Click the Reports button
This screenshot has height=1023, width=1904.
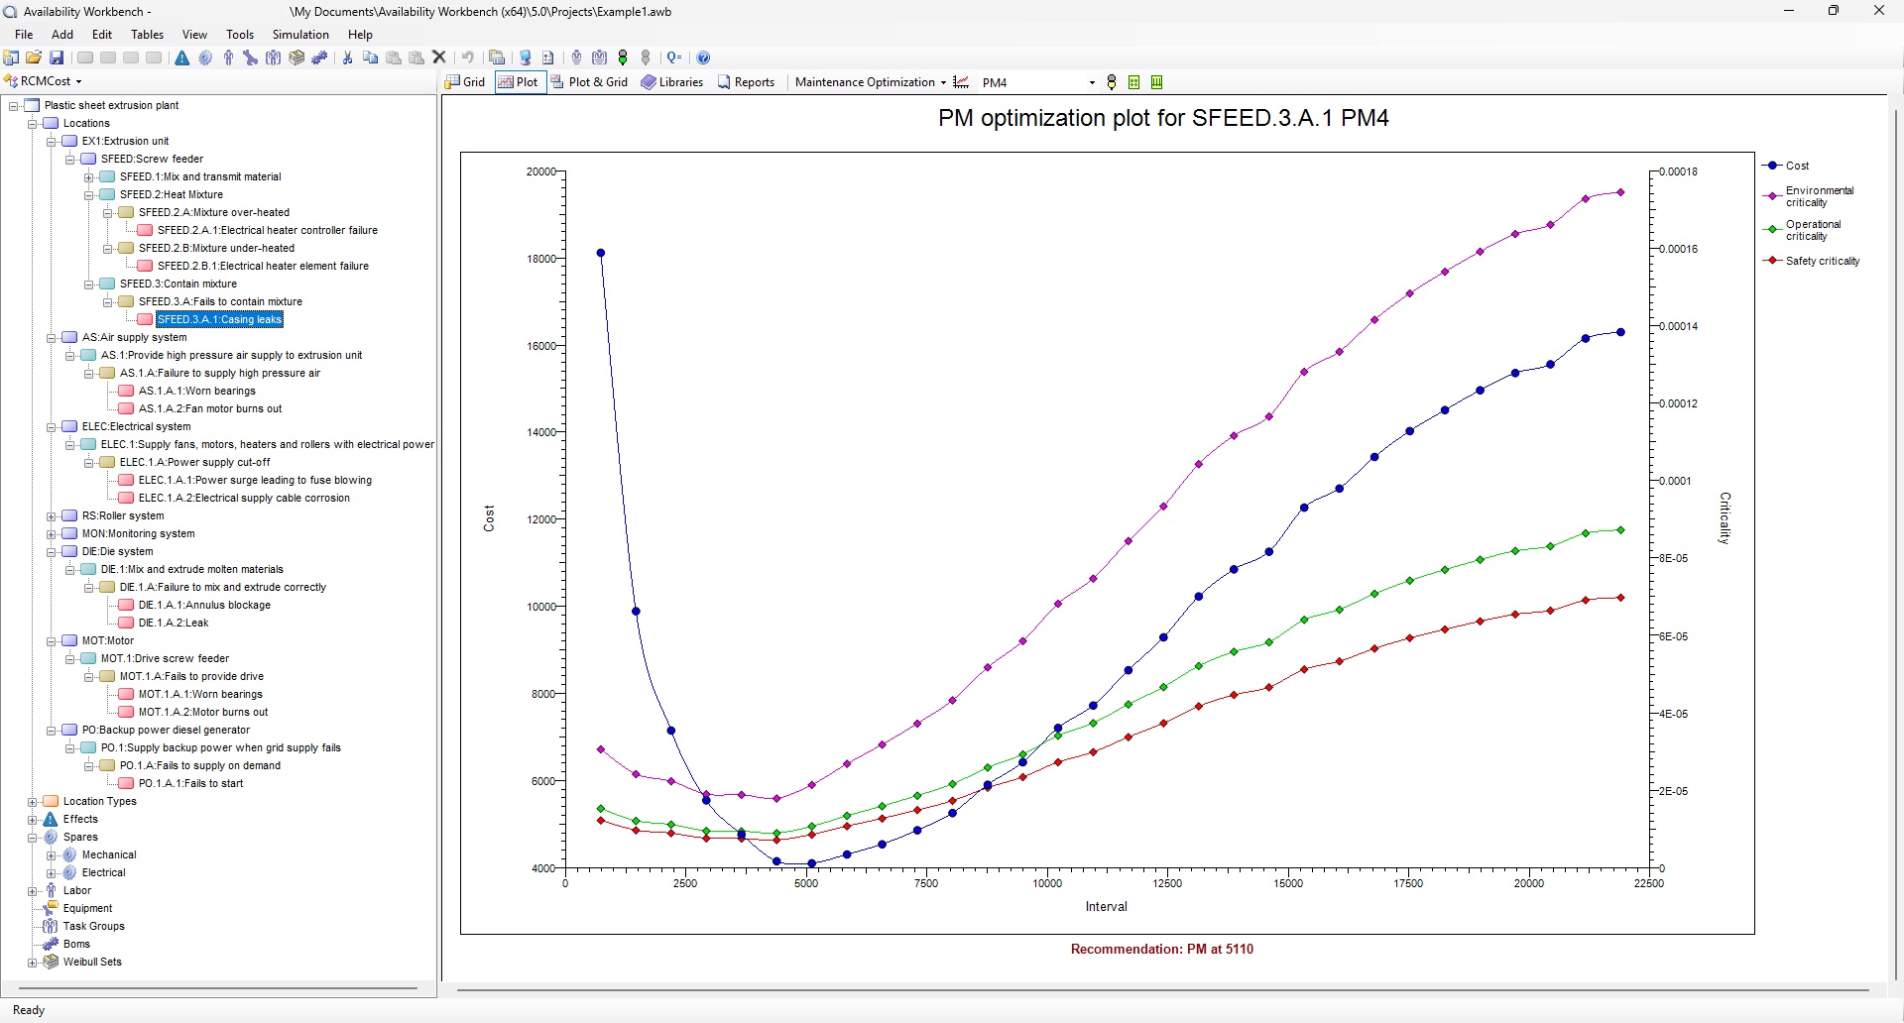pyautogui.click(x=746, y=82)
